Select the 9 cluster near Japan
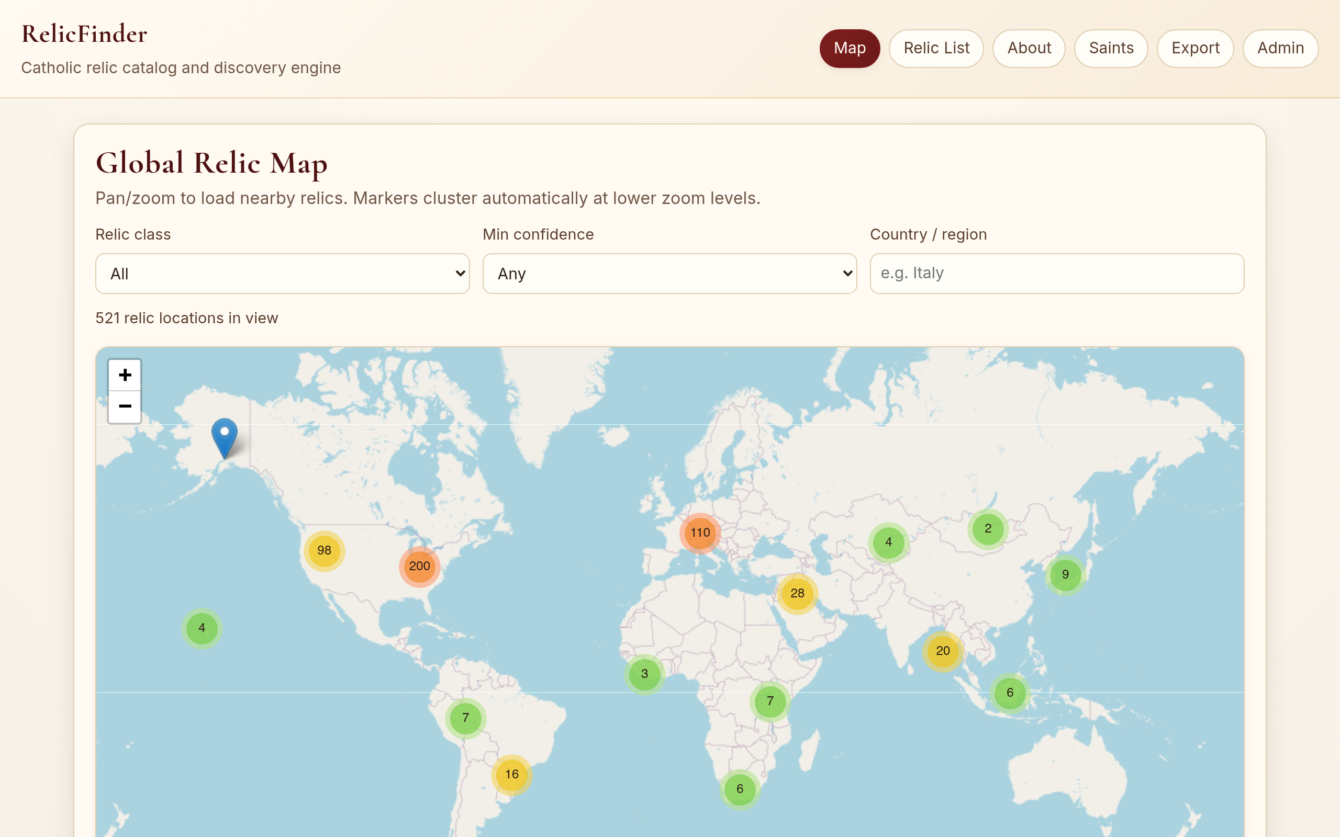Image resolution: width=1340 pixels, height=837 pixels. [x=1064, y=574]
